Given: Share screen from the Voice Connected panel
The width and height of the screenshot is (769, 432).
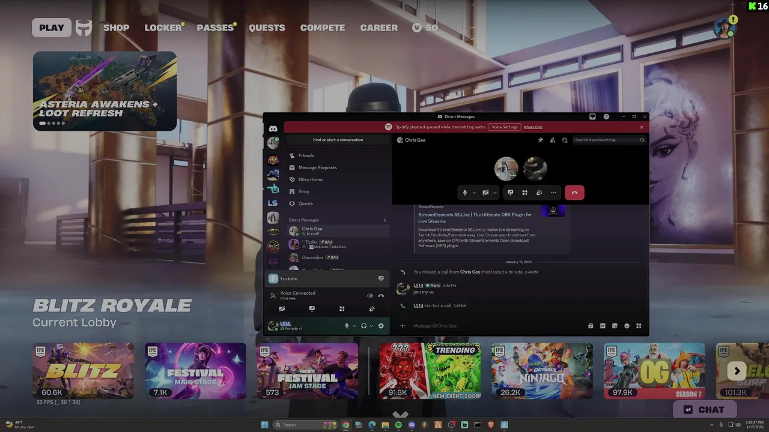Looking at the screenshot, I should (x=312, y=308).
